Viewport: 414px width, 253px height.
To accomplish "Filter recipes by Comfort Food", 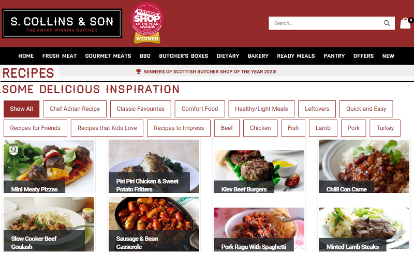I will click(x=200, y=109).
